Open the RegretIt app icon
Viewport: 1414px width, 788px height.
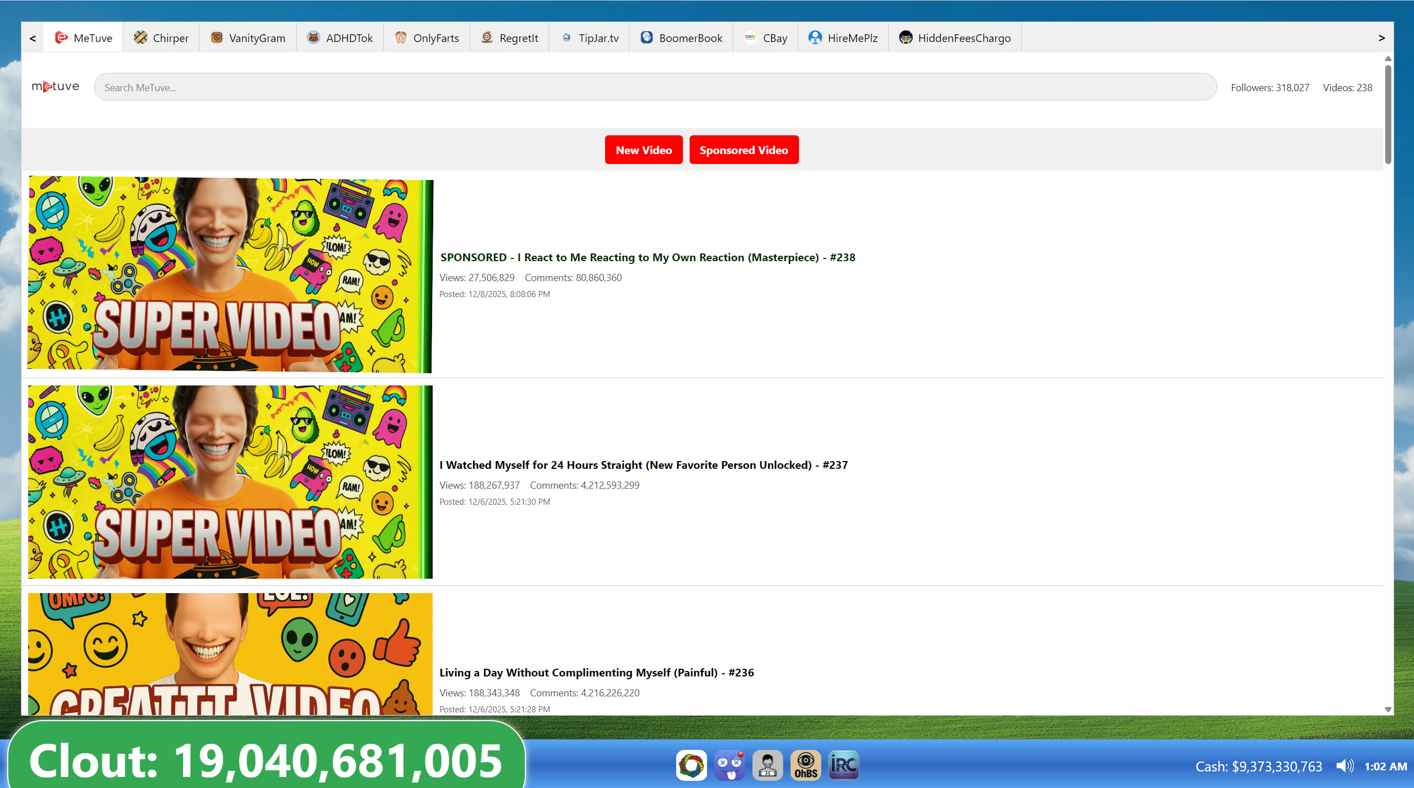pyautogui.click(x=509, y=38)
